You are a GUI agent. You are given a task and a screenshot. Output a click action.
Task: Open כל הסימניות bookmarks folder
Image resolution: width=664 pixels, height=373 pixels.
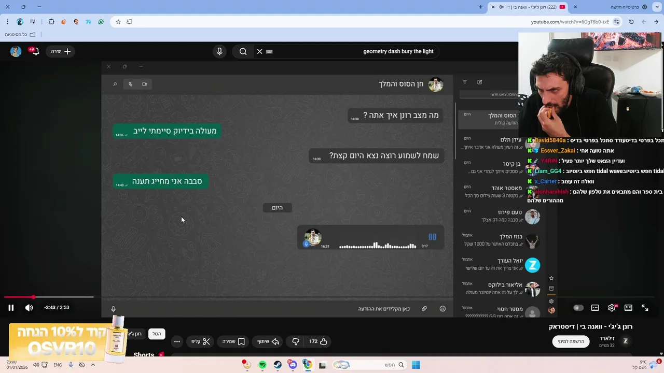pos(20,34)
